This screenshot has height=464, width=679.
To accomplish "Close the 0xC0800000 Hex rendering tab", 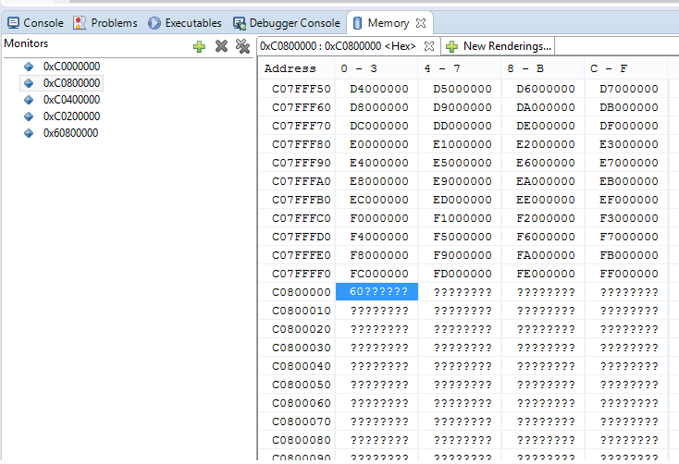I will (429, 46).
